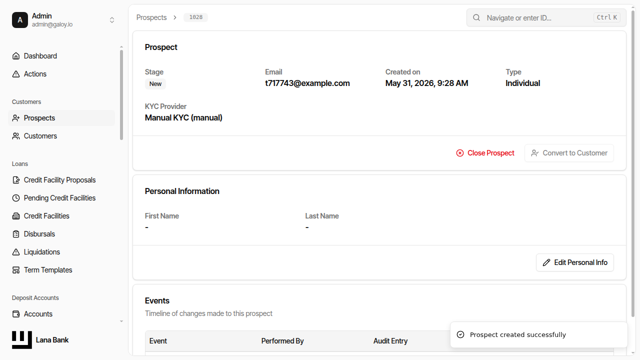Click the admin@galoy.io email text
Viewport: 640px width, 360px height.
point(52,24)
